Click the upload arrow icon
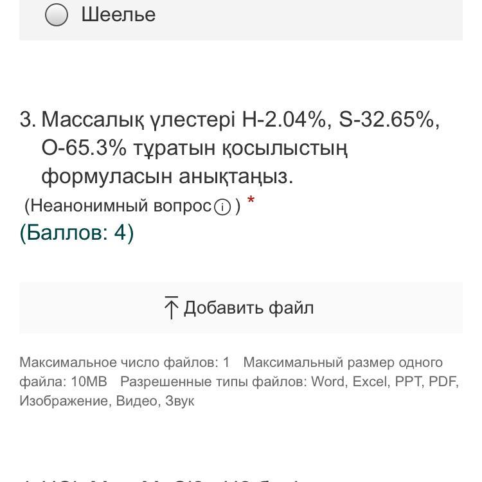The image size is (482, 482). click(x=171, y=308)
